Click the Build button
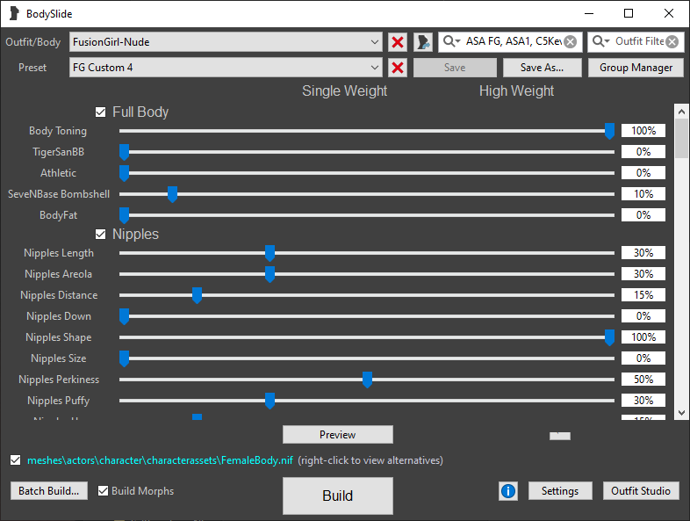This screenshot has width=690, height=521. [x=337, y=496]
